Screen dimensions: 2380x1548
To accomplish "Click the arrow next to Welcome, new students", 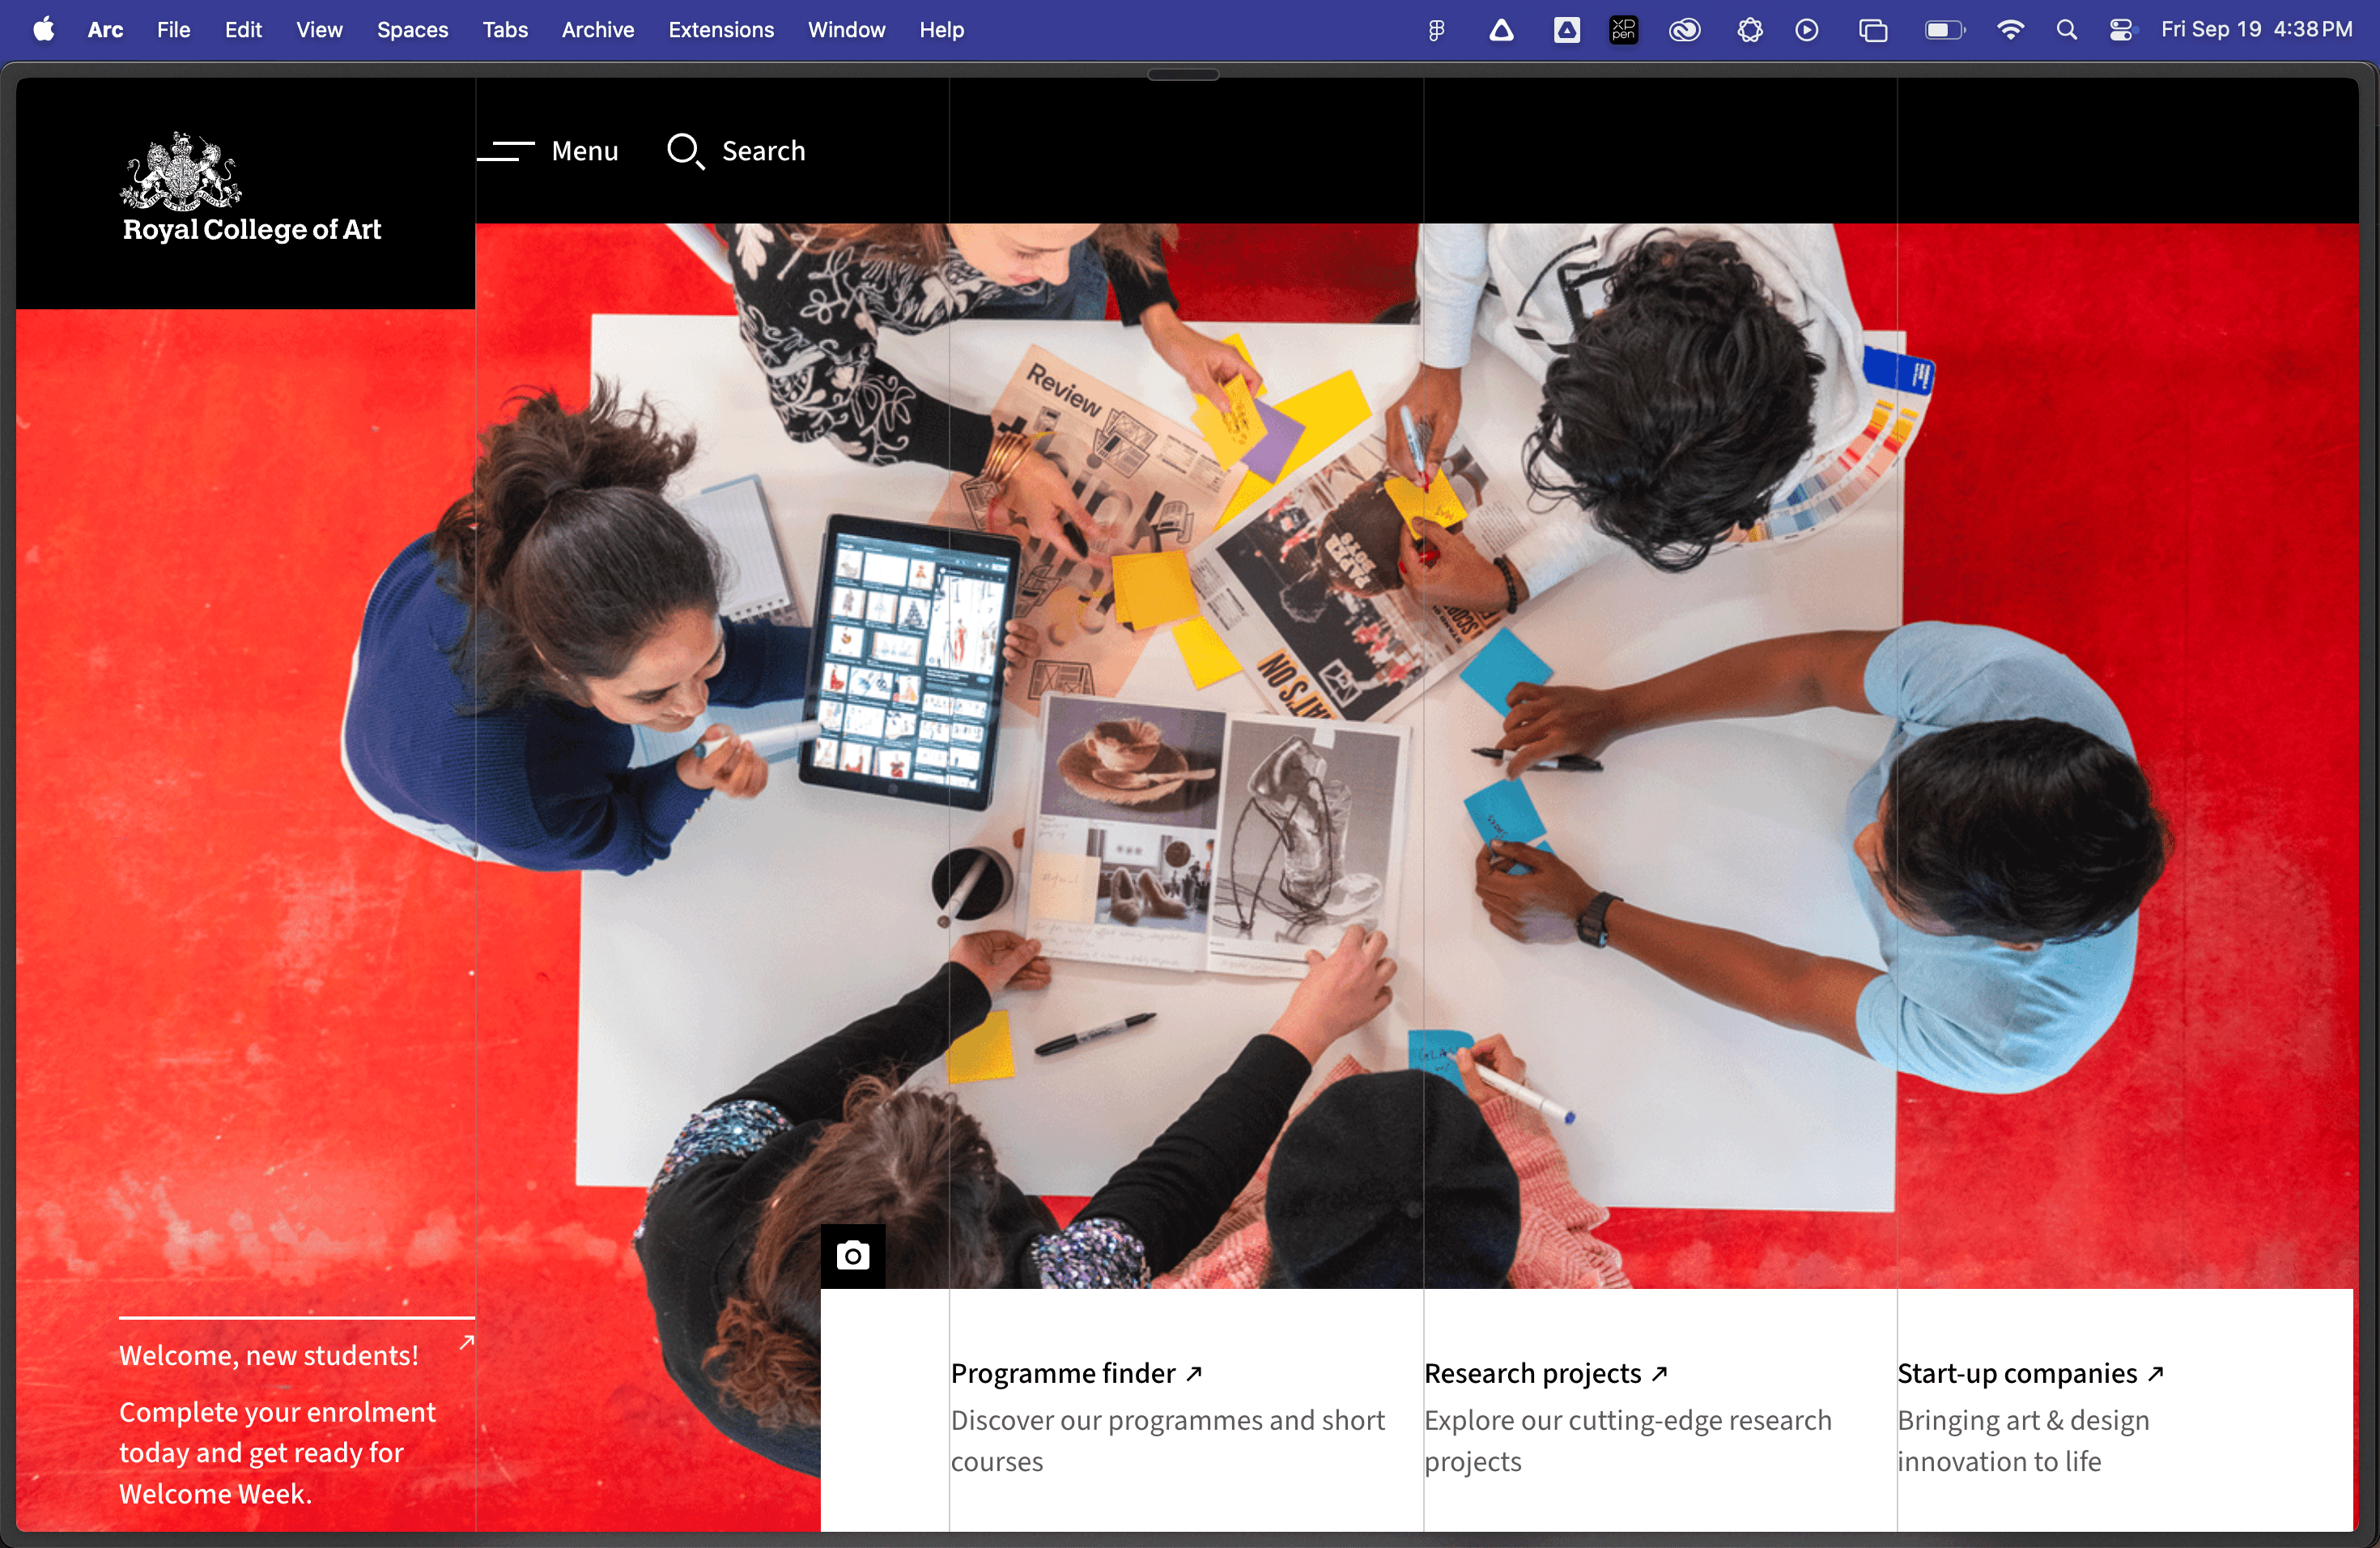I will click(466, 1342).
